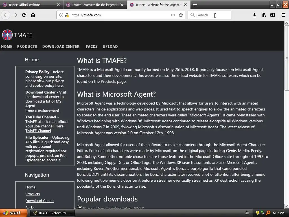Click the search magnifier icon
Viewport: 289px width, 217px height.
(192, 15)
